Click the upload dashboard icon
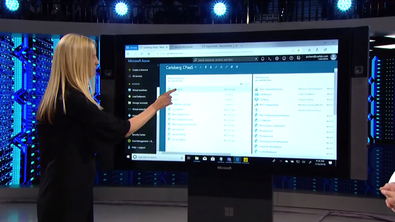The height and width of the screenshot is (222, 395). click(x=206, y=67)
